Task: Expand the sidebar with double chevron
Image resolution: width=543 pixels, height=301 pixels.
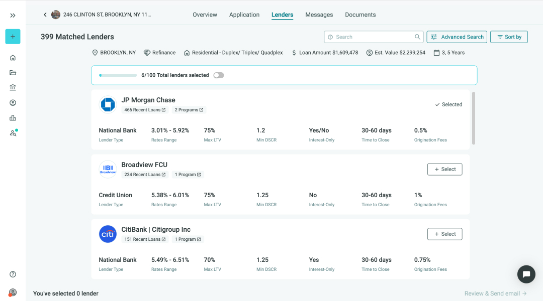Action: [13, 16]
